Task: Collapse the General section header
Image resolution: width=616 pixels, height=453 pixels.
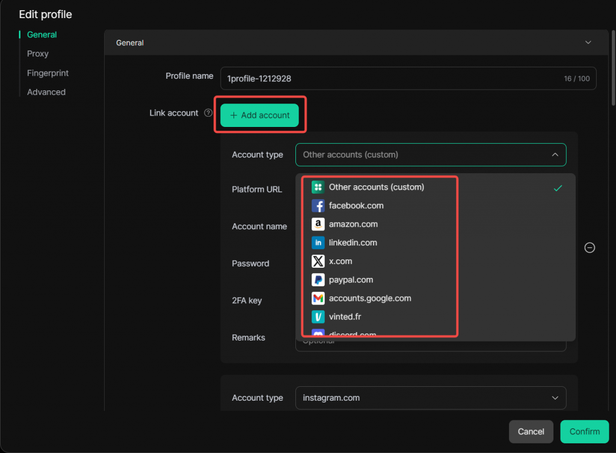Action: pos(588,43)
